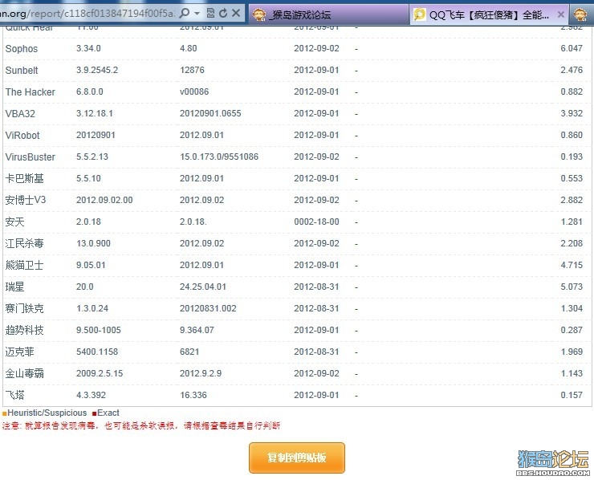
Task: Click the 赛门铁克 scanner name
Action: click(x=25, y=308)
